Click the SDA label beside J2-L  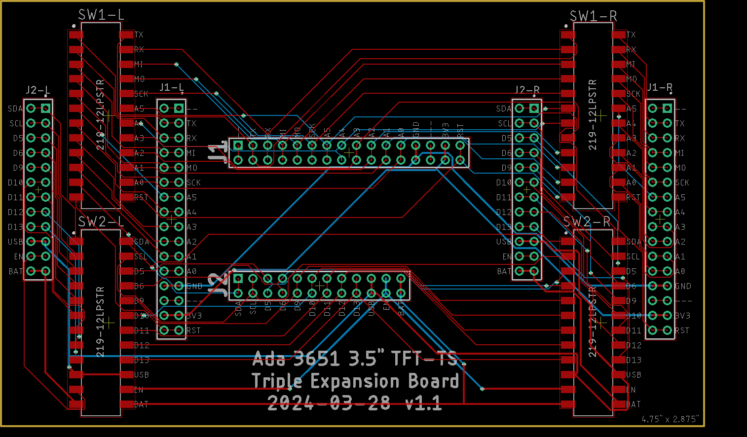15,109
